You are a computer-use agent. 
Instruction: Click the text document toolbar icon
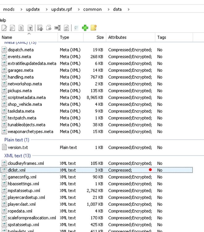click(30, 28)
